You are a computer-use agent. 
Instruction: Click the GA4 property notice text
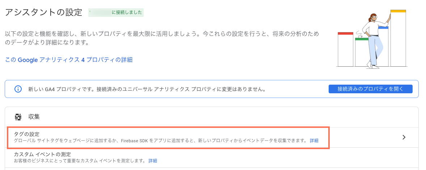click(147, 89)
